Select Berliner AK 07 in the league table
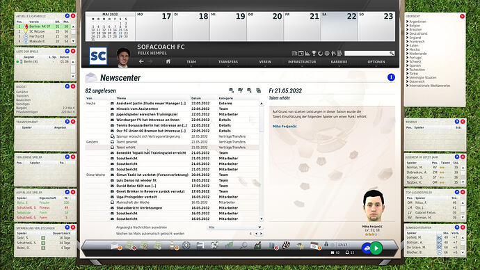 (x=43, y=26)
